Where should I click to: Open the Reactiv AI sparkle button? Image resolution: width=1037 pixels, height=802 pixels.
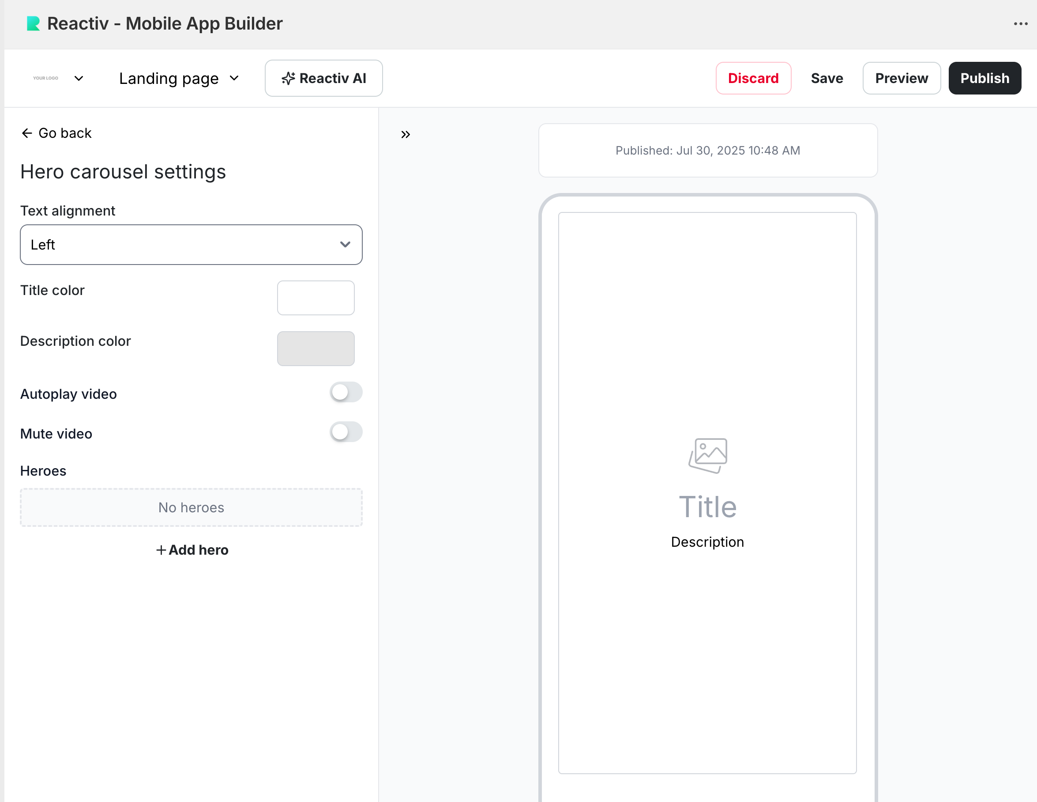pyautogui.click(x=324, y=79)
